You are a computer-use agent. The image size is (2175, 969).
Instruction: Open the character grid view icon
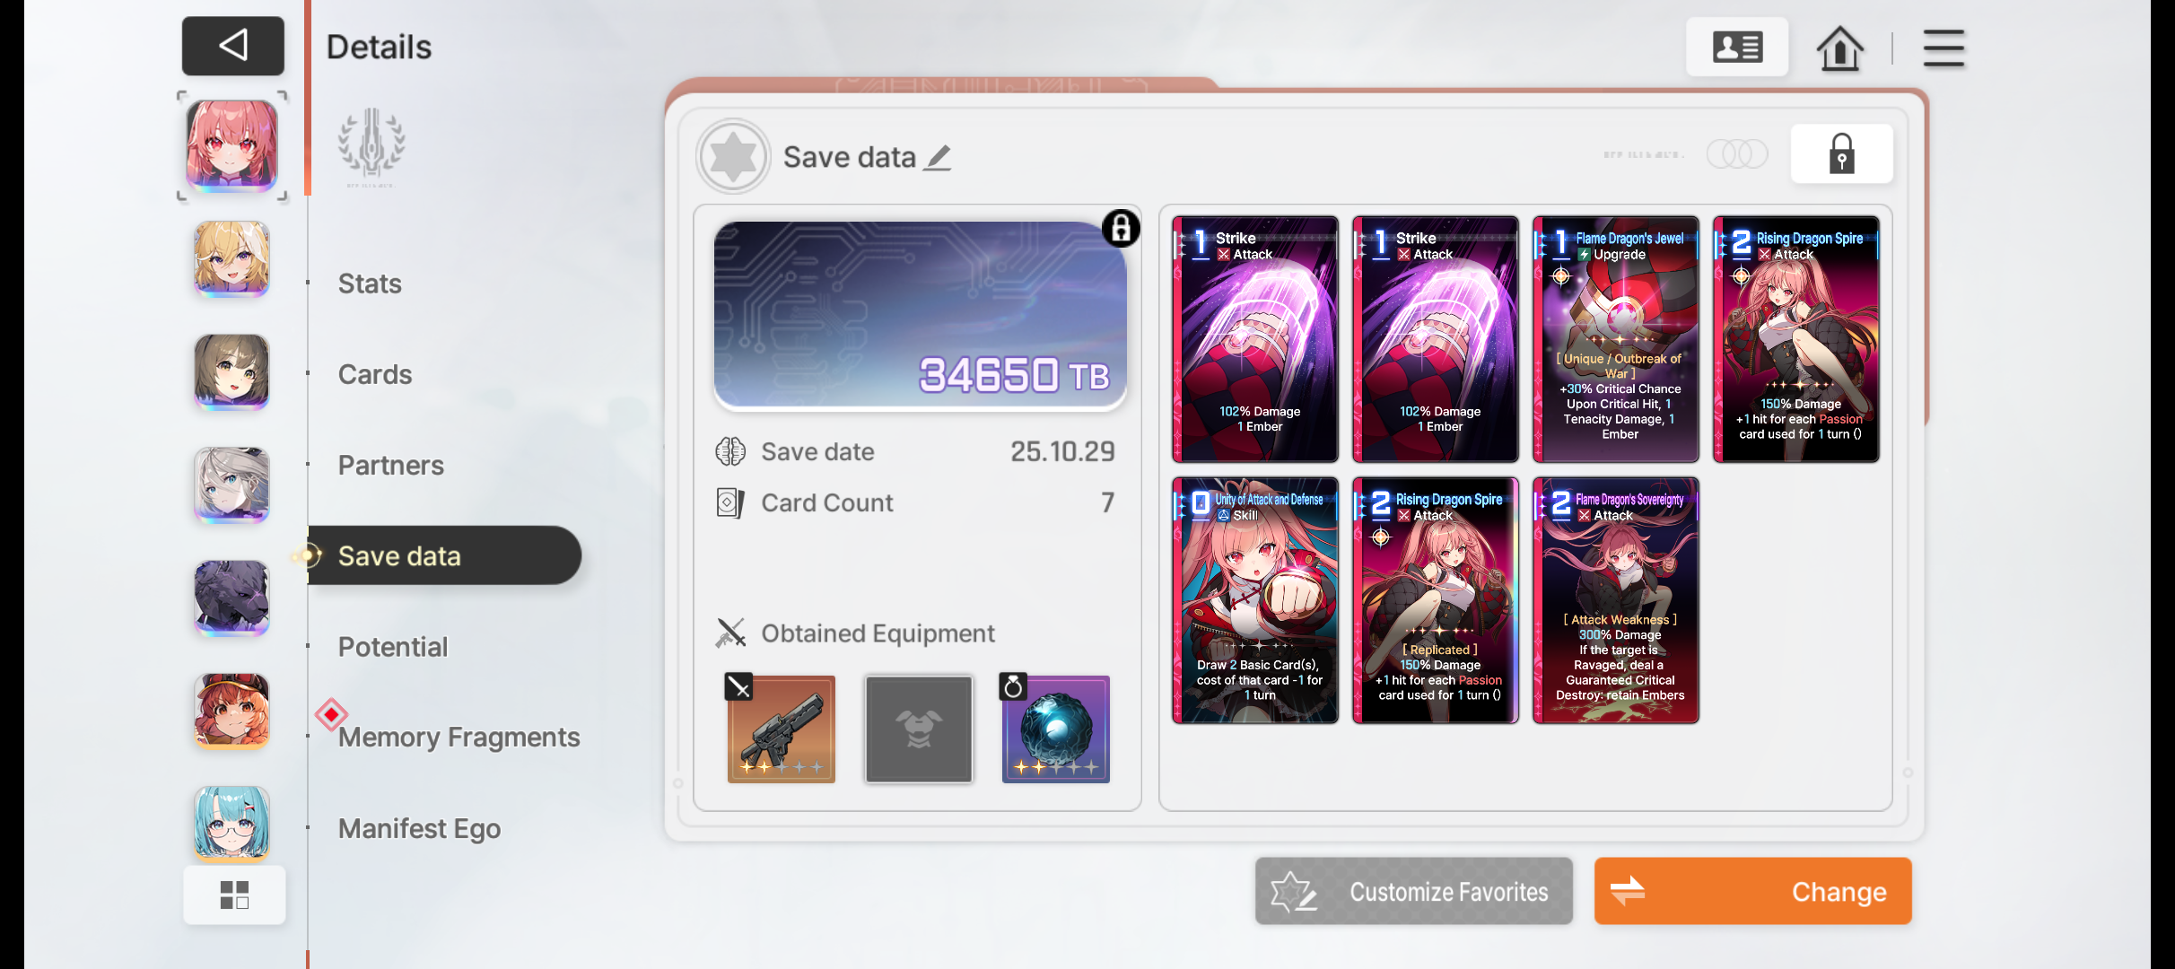pyautogui.click(x=234, y=895)
